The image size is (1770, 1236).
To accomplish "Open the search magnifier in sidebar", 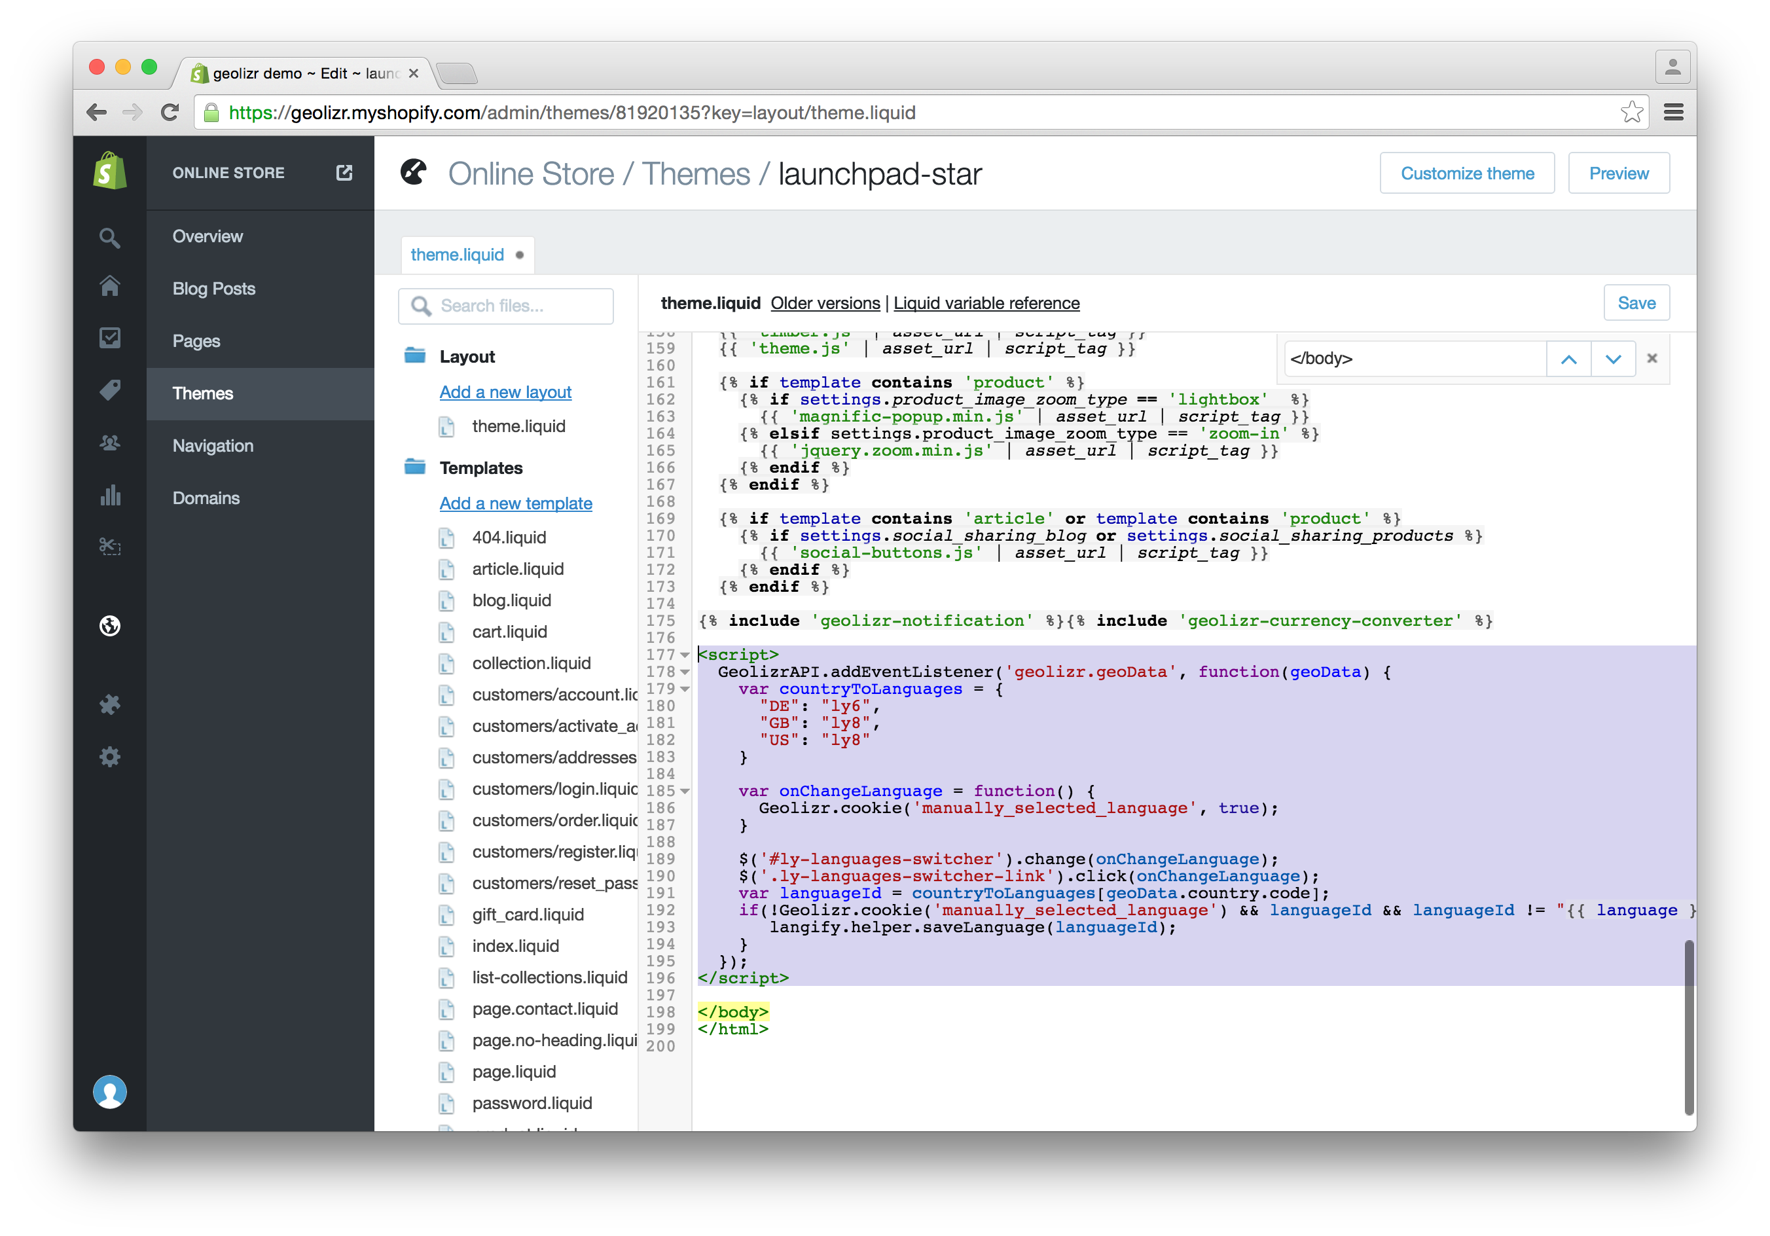I will 109,238.
